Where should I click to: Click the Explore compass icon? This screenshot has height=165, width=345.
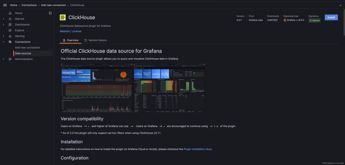10,30
